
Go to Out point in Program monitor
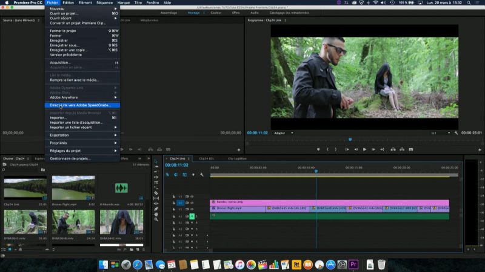point(383,149)
